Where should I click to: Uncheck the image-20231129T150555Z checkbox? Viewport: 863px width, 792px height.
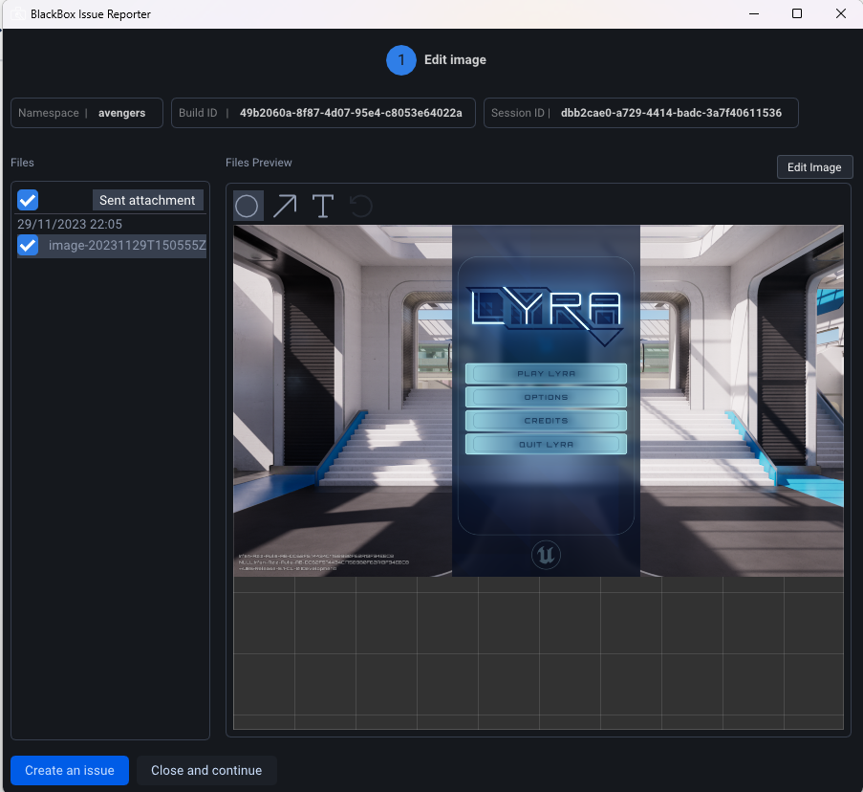point(28,245)
